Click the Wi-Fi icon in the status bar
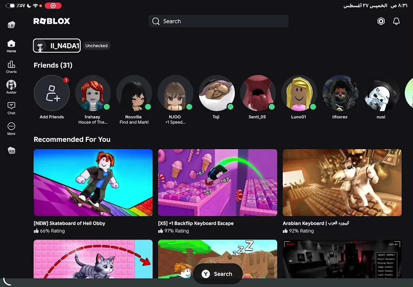 pos(35,6)
